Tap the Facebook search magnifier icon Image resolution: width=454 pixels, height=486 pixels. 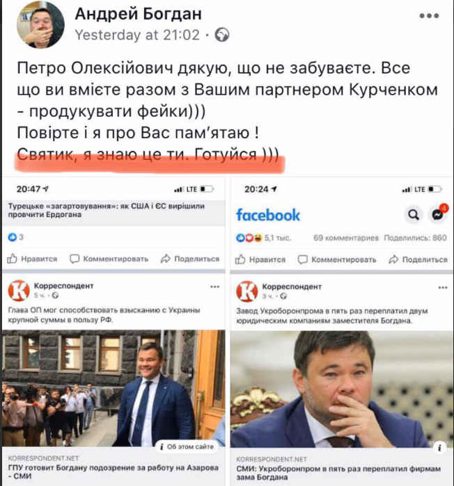414,214
